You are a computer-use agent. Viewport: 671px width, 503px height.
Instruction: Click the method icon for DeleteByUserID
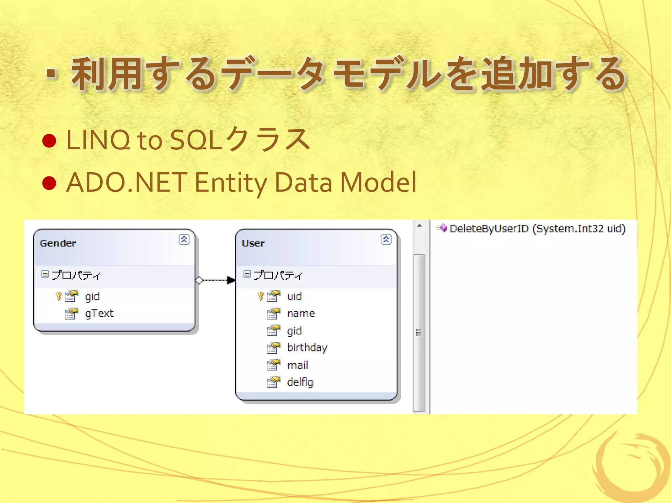click(441, 228)
